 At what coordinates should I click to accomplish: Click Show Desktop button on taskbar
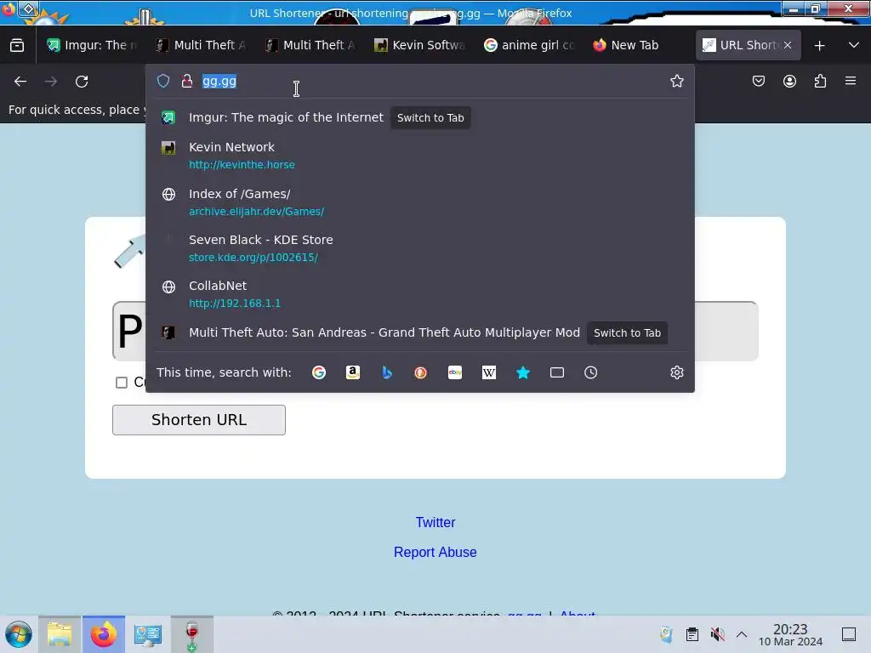coord(849,634)
